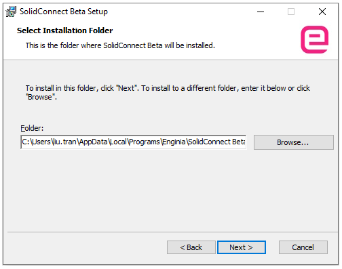342x269 pixels.
Task: Click the 'C:\Users' start of the path
Action: tap(36, 142)
